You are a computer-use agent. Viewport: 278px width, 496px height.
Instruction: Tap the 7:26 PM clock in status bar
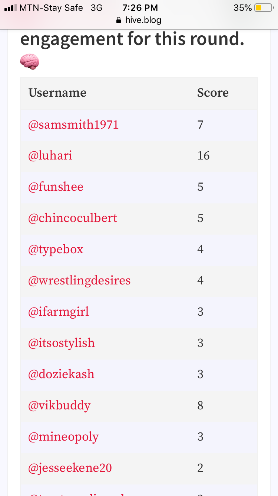click(140, 8)
